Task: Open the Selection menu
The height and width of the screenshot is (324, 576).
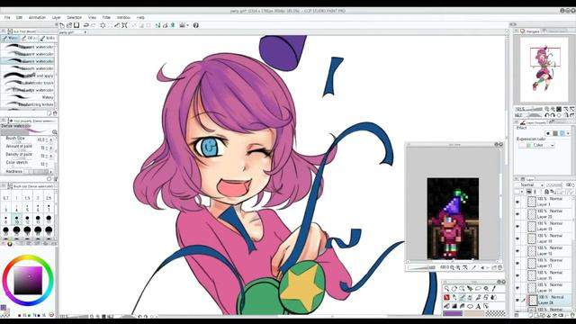Action: point(74,17)
